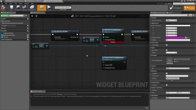Viewport: 196px width, 110px height.
Task: Open the Asset menu
Action: coord(11,3)
